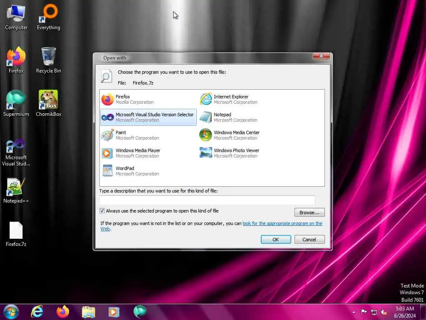Close the Open with dialog

321,56
